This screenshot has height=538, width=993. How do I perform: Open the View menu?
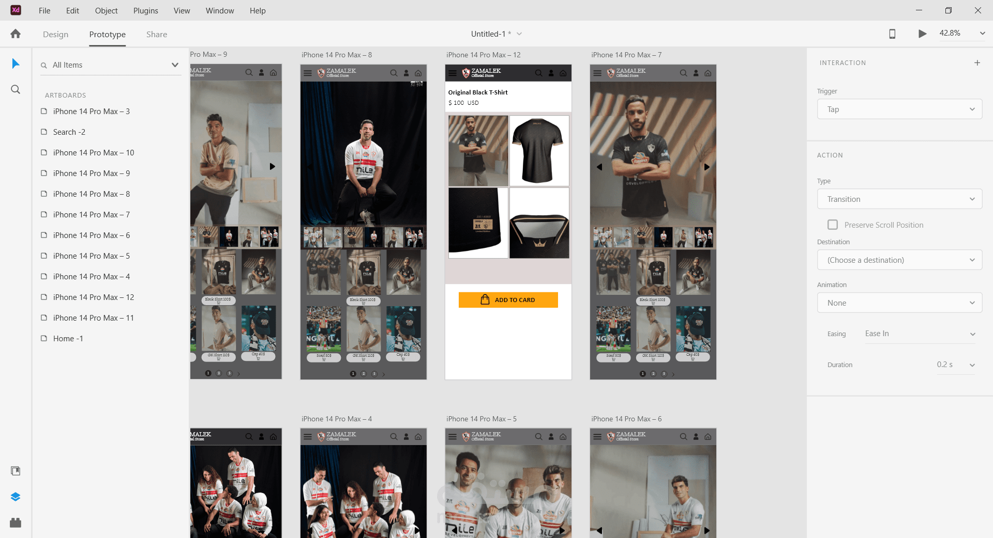point(182,10)
